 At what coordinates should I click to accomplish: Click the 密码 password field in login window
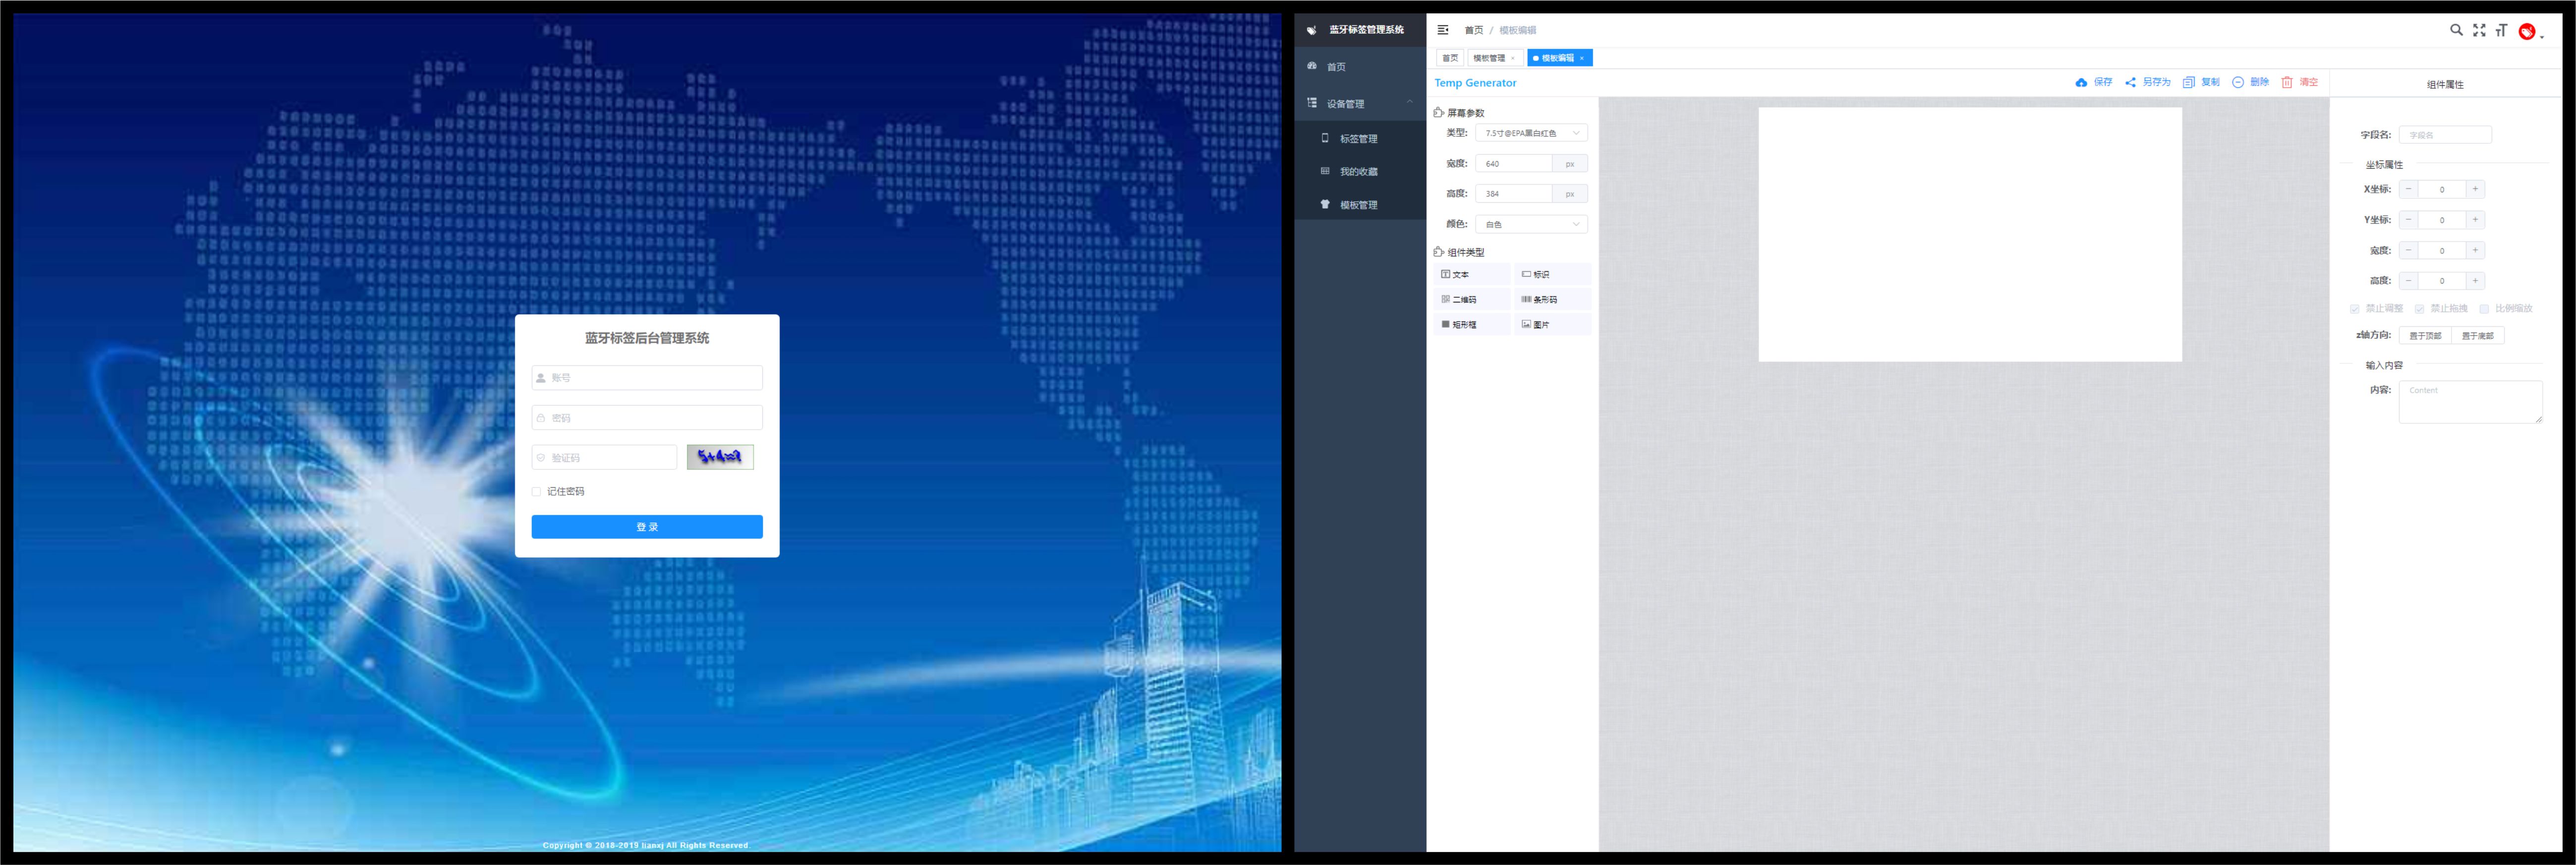pyautogui.click(x=647, y=418)
